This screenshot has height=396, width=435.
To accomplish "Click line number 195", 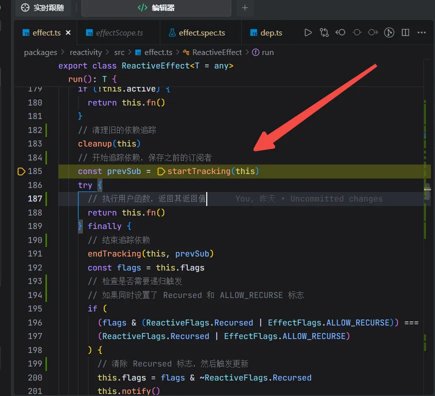I will [x=35, y=309].
